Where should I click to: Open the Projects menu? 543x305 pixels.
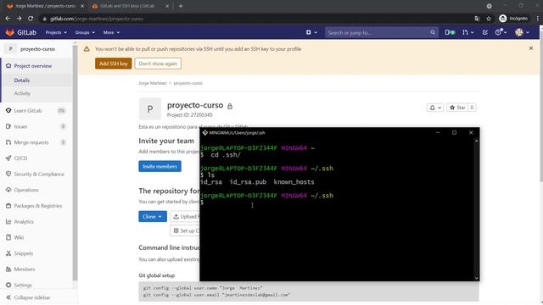(x=56, y=32)
